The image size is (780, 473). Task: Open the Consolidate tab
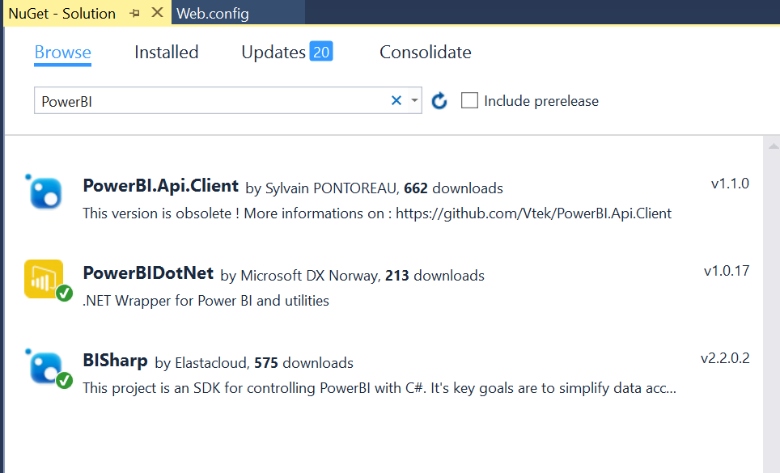(x=426, y=53)
